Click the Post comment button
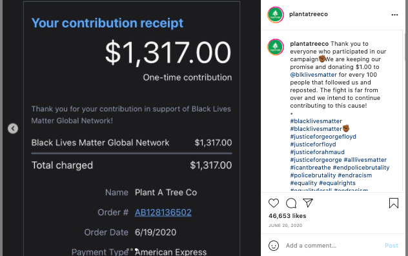Viewport: 408px width, 256px height. pos(391,245)
